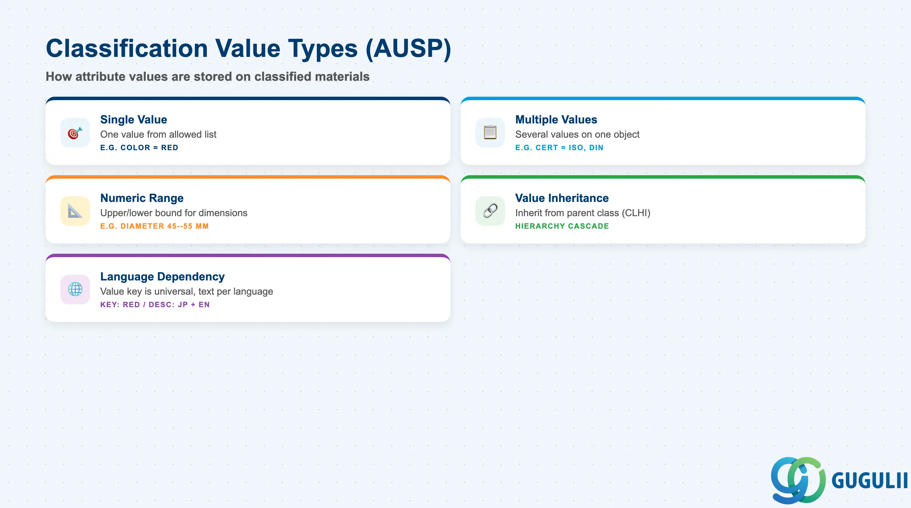Image resolution: width=911 pixels, height=508 pixels.
Task: Click 'One value from allowed list' text
Action: pyautogui.click(x=158, y=134)
